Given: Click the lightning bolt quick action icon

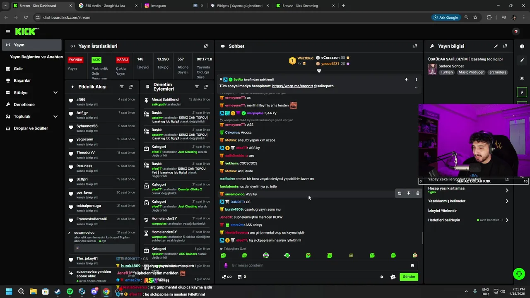Looking at the screenshot, I should pyautogui.click(x=522, y=92).
